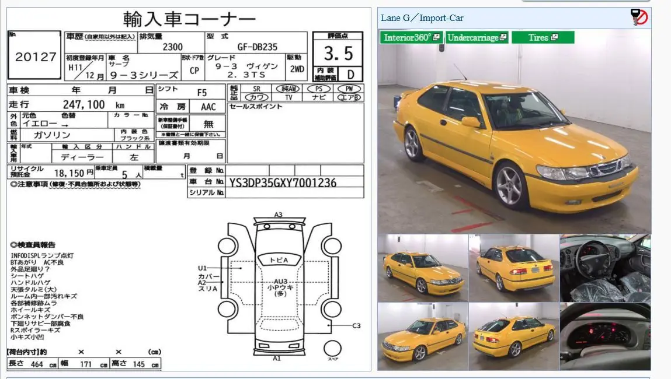Image resolution: width=671 pixels, height=379 pixels.
Task: Open the Interior360° view
Action: [x=411, y=37]
